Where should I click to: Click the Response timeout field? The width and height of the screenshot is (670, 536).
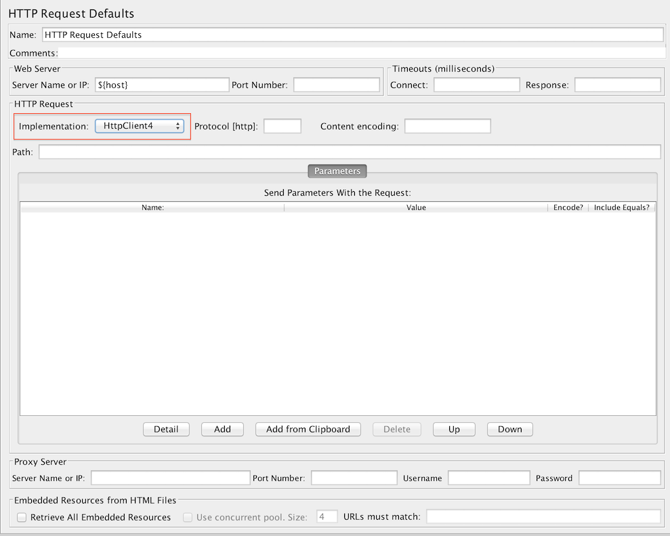pyautogui.click(x=617, y=85)
